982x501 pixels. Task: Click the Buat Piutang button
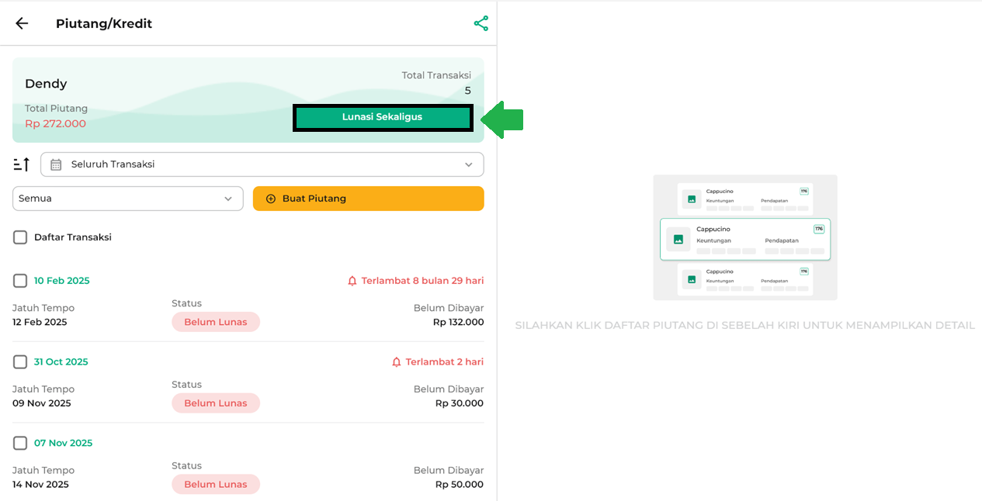click(369, 199)
